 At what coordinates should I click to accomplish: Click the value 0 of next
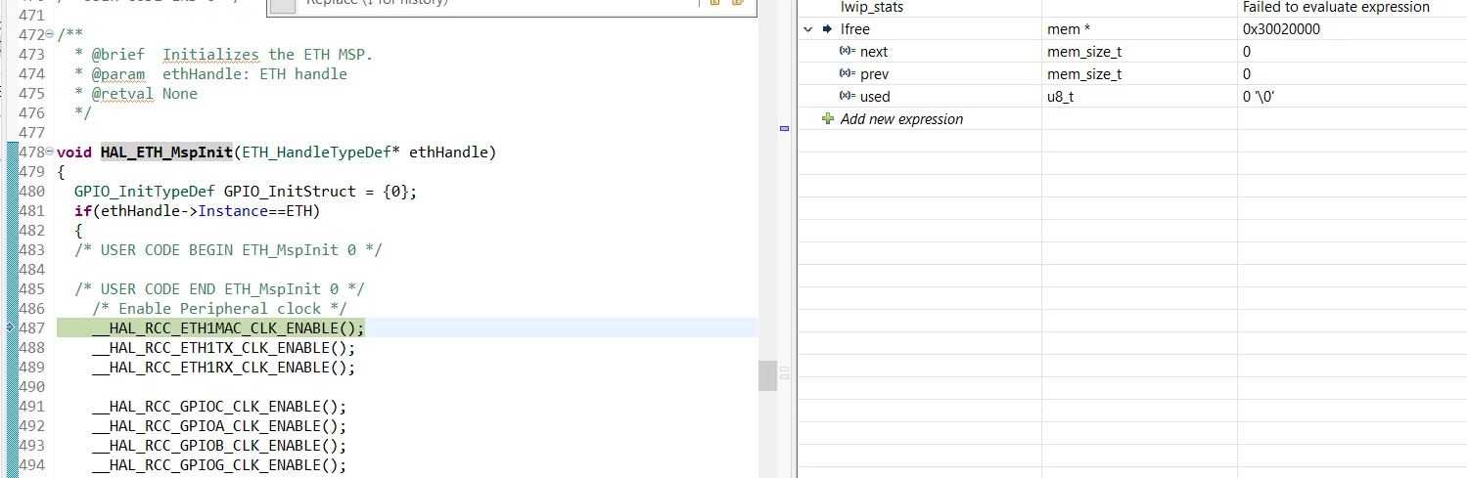(1247, 51)
